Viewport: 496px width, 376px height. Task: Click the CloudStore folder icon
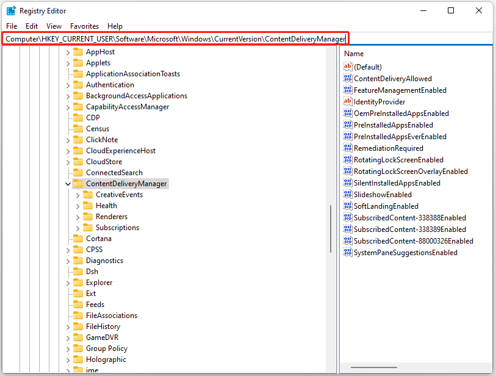tap(78, 161)
